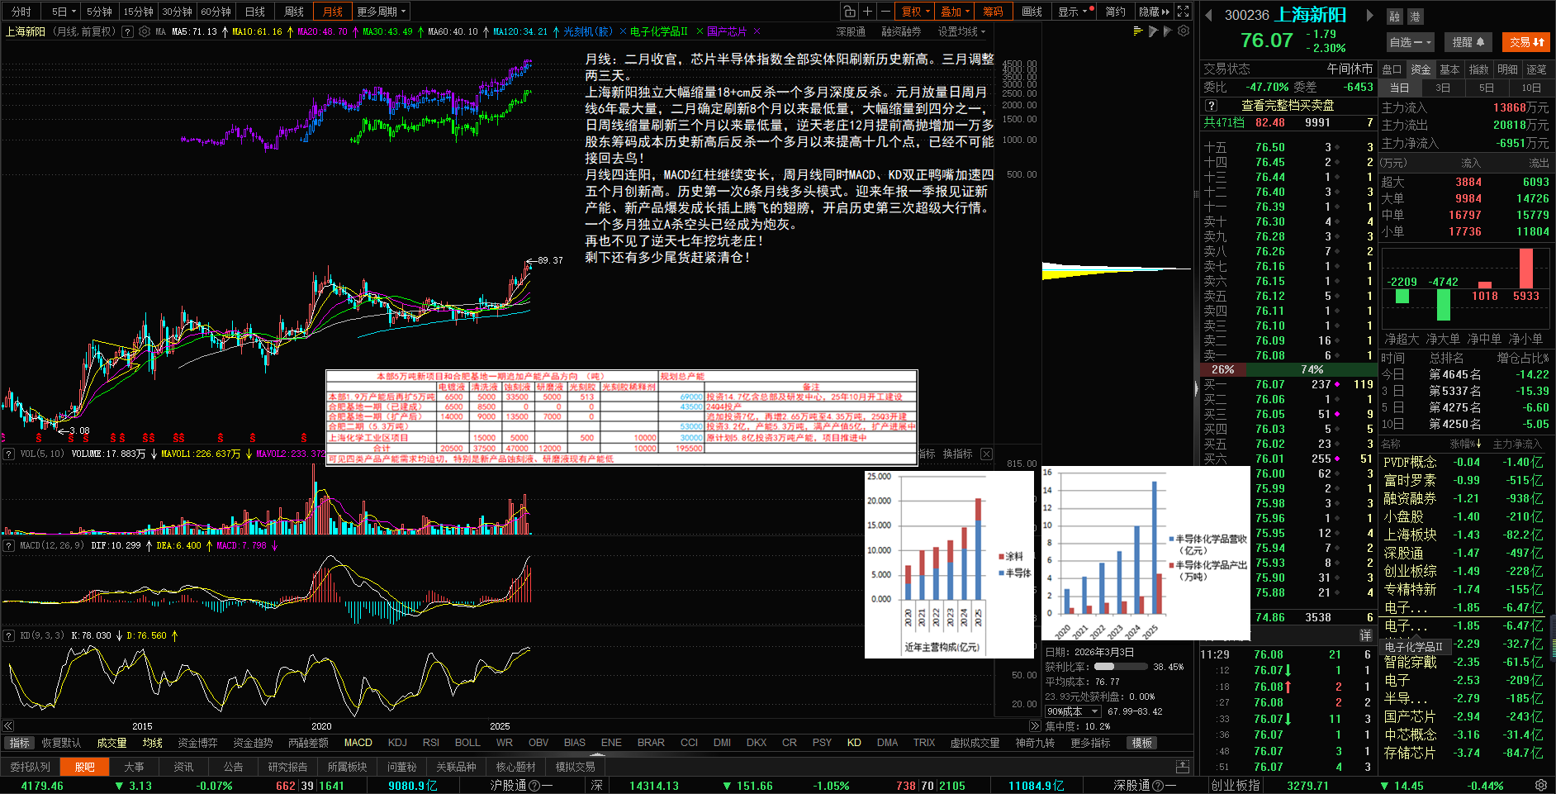Open the 显示 display dropdown
The width and height of the screenshot is (1556, 794).
pos(1075,12)
